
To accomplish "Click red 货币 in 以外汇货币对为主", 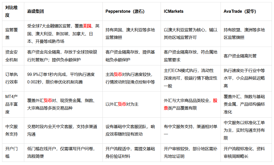I will click(122, 104).
